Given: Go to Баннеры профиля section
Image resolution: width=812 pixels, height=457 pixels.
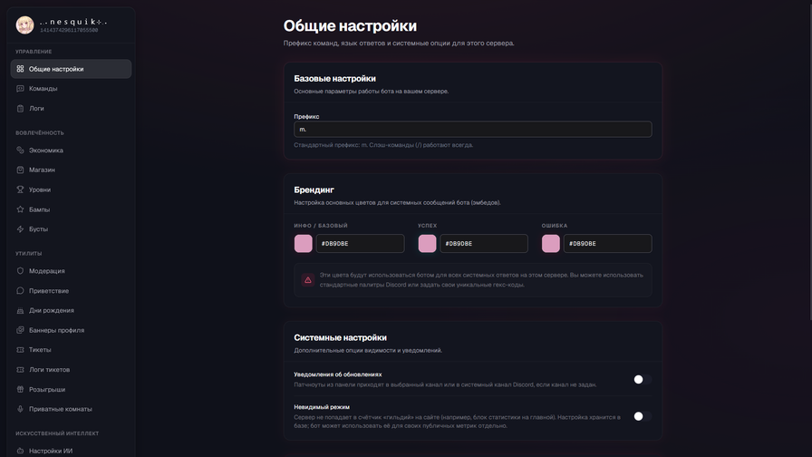Looking at the screenshot, I should click(56, 330).
